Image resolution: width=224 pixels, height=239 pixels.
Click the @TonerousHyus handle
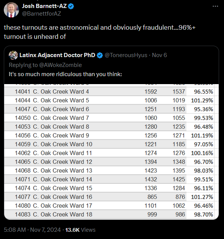[126, 55]
